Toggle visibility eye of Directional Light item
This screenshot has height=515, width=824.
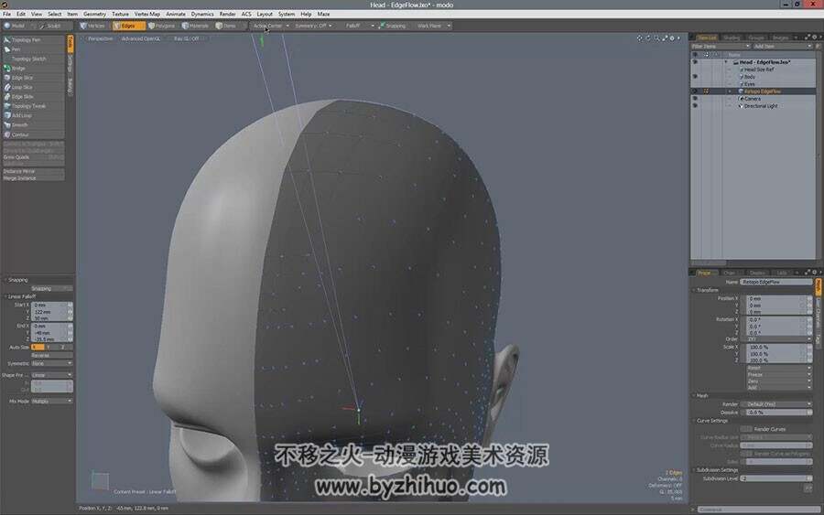(x=695, y=106)
